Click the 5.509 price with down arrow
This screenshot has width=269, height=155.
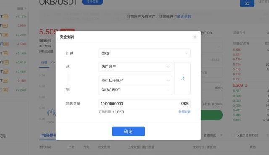tap(240, 85)
